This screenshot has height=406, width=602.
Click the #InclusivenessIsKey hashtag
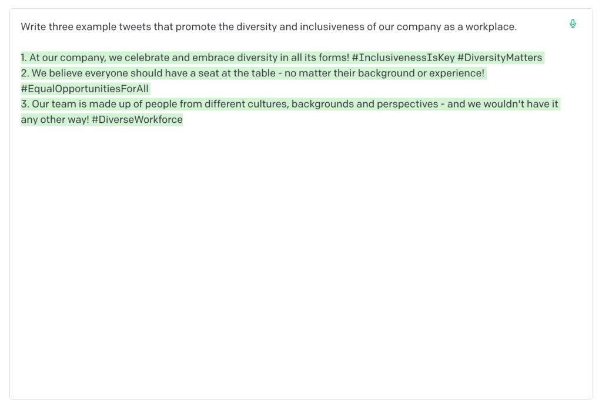coord(403,58)
